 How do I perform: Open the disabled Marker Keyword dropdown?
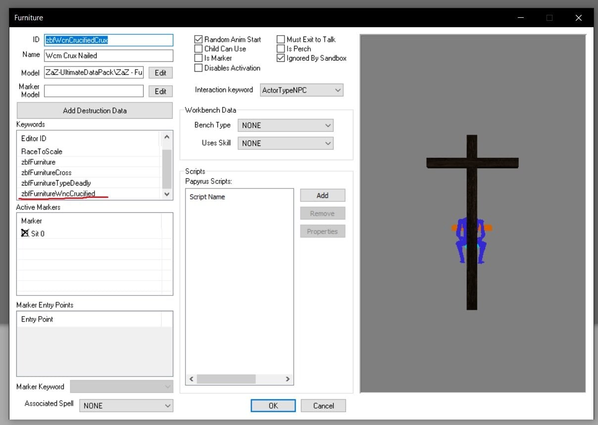pos(122,386)
